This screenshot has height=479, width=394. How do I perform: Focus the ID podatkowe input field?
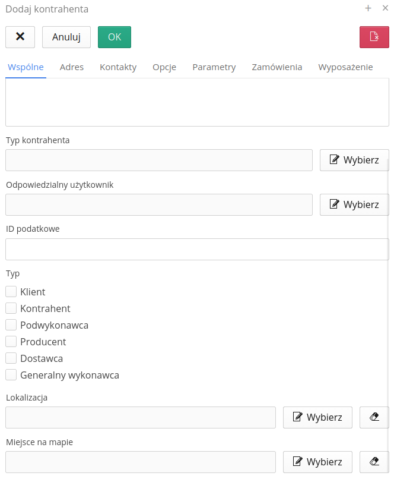pos(197,249)
